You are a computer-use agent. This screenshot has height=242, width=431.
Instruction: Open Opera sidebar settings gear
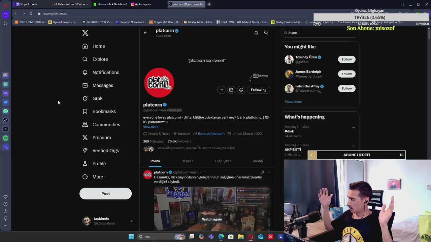click(5, 211)
